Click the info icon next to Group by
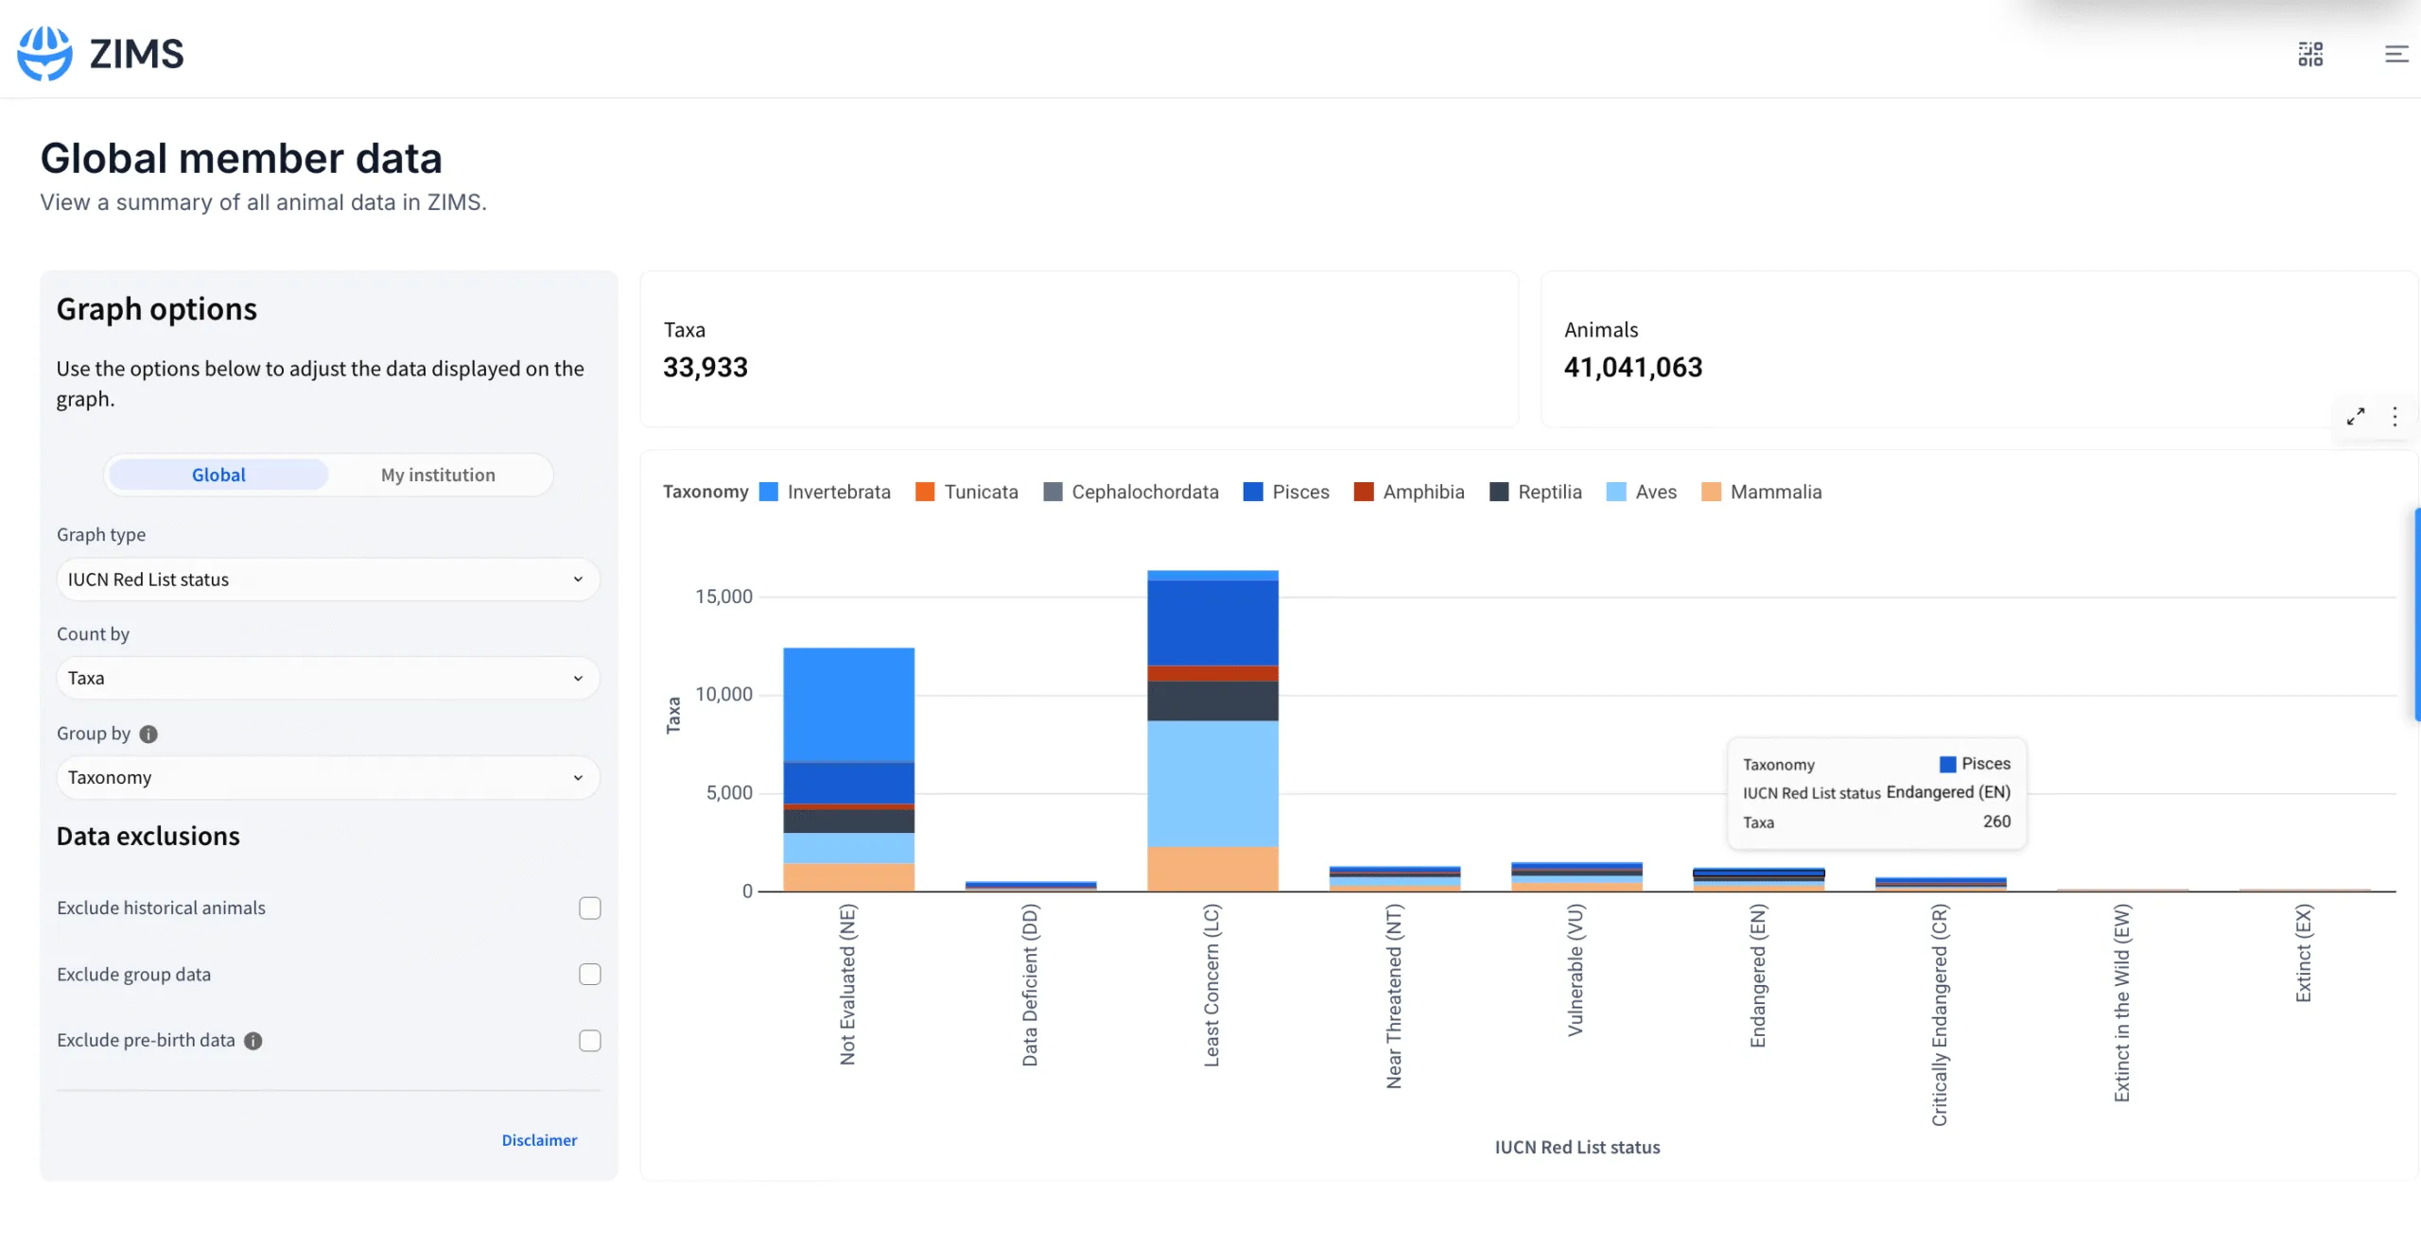Image resolution: width=2421 pixels, height=1246 pixels. 148,733
